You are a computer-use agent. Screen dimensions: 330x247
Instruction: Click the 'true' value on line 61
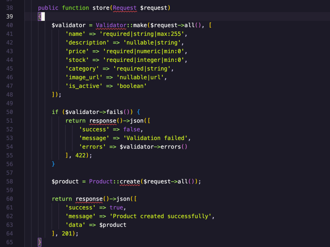pyautogui.click(x=116, y=207)
